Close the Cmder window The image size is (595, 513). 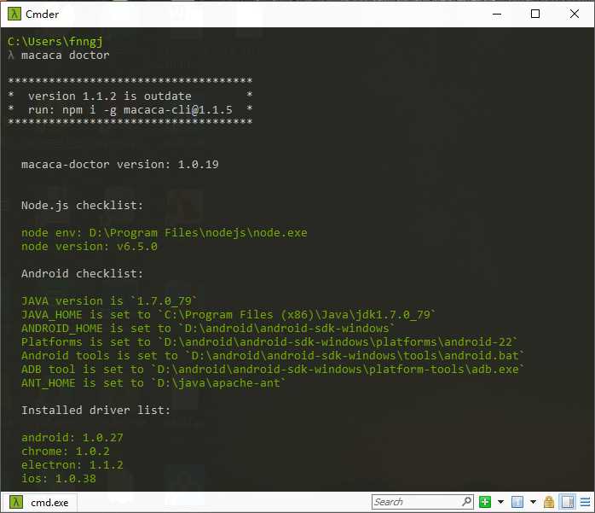(x=575, y=14)
